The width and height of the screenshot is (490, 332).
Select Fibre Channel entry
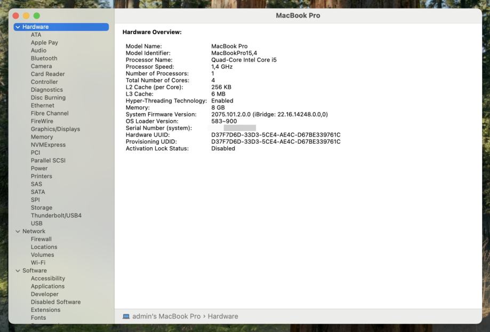pyautogui.click(x=50, y=113)
